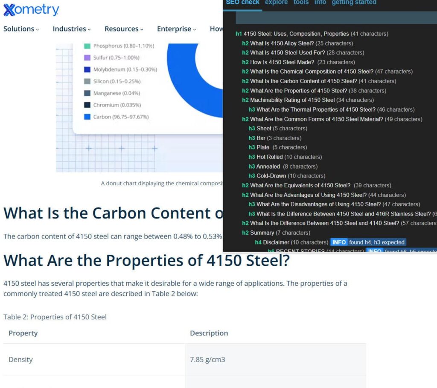
Task: Click the Manganese slate legend swatch
Action: coord(87,93)
